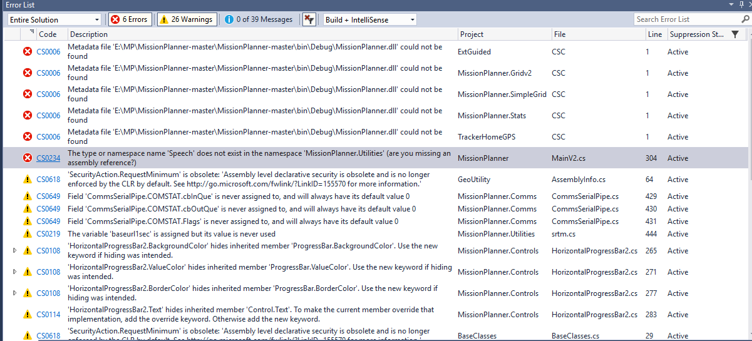The width and height of the screenshot is (752, 341).
Task: Open CS0006 link in MissionPlanner.SimpleGrid row
Action: (48, 94)
